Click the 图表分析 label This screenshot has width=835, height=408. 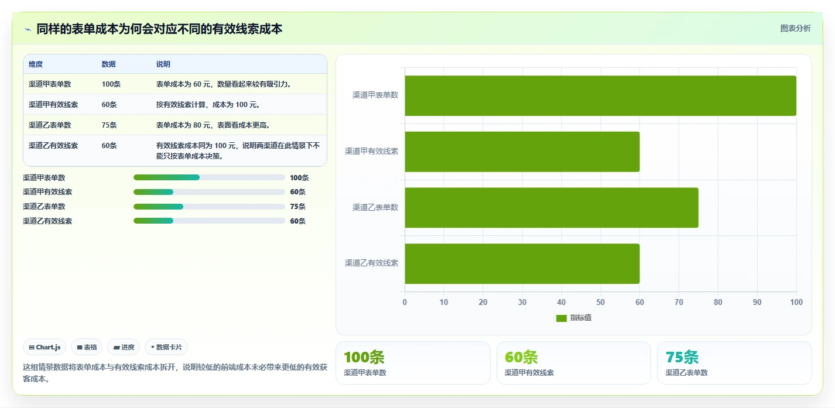[795, 28]
